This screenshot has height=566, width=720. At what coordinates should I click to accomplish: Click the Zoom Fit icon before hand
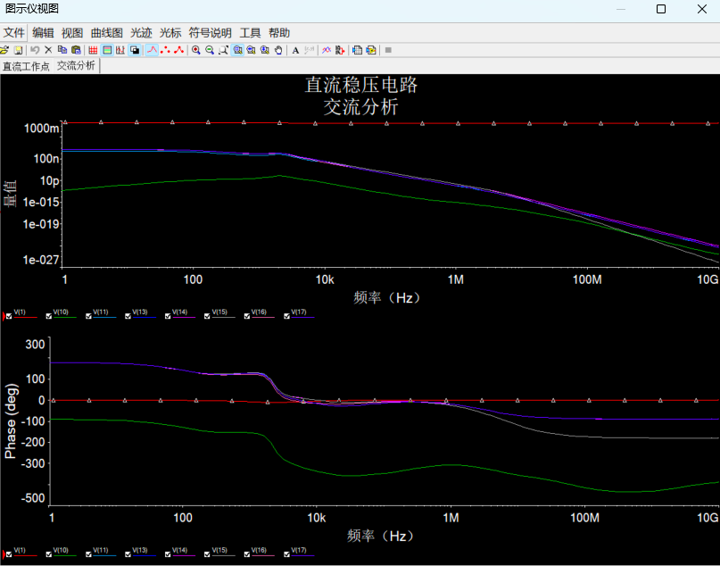(x=265, y=50)
